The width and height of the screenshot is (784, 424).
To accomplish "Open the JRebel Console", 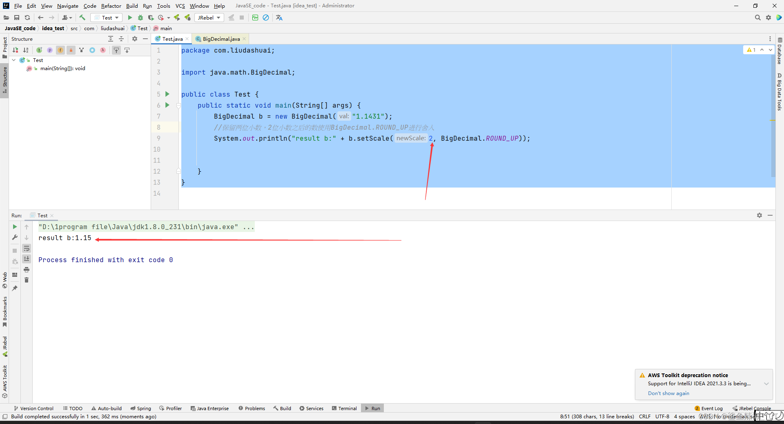I will pyautogui.click(x=752, y=408).
